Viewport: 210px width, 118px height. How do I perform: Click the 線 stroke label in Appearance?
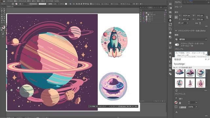pos(180,103)
